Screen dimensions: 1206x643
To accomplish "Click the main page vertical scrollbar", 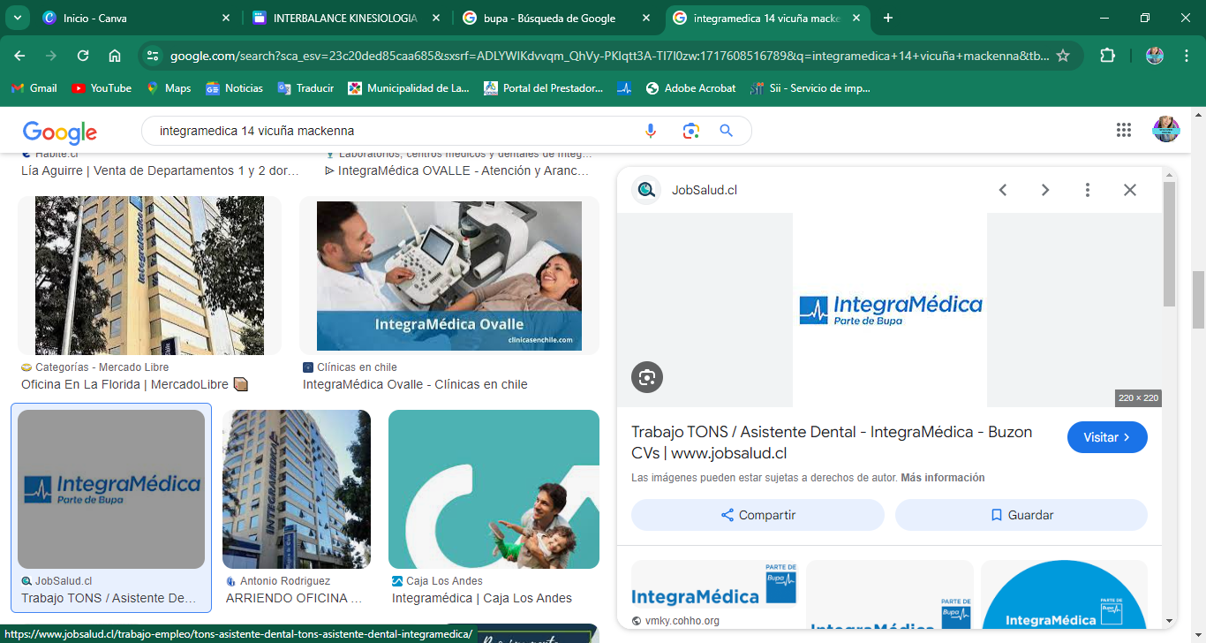I will click(x=1199, y=300).
